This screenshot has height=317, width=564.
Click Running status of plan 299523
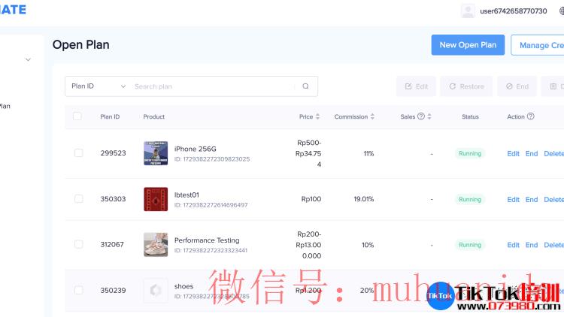pyautogui.click(x=470, y=153)
